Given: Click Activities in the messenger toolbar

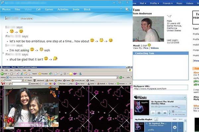Looking at the screenshot, I should [63, 10].
